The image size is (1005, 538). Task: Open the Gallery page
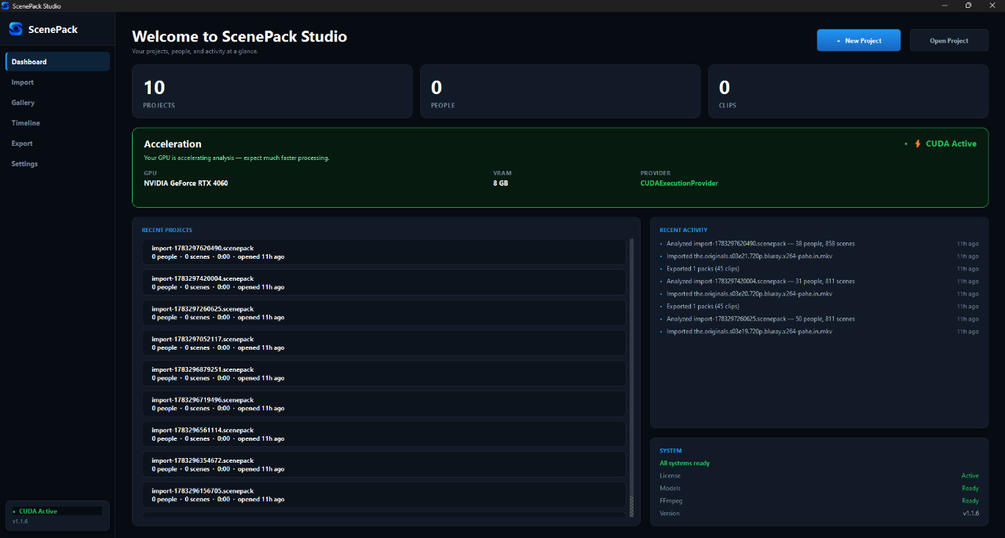pyautogui.click(x=57, y=103)
